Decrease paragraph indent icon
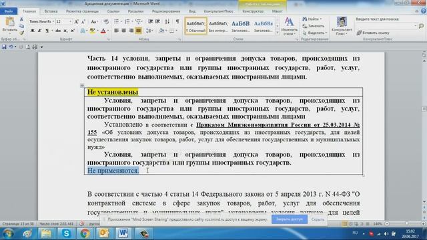Screen dimensions: 427x240 click(150, 21)
